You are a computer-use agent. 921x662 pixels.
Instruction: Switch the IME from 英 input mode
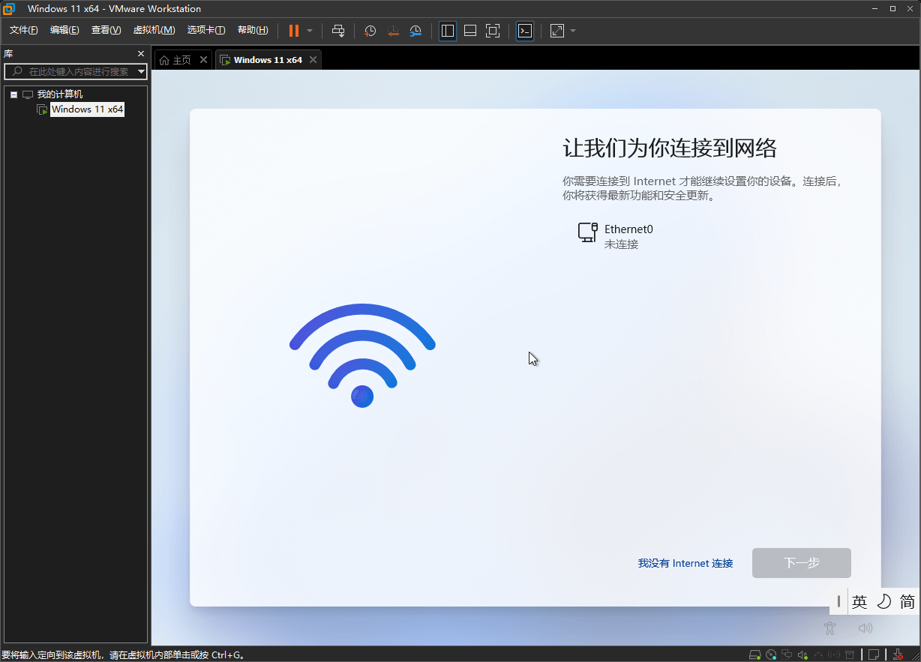click(x=859, y=601)
